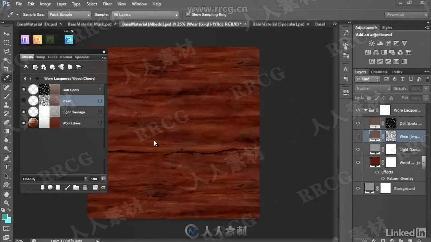
Task: Select the Brush tool
Action: [x=6, y=96]
